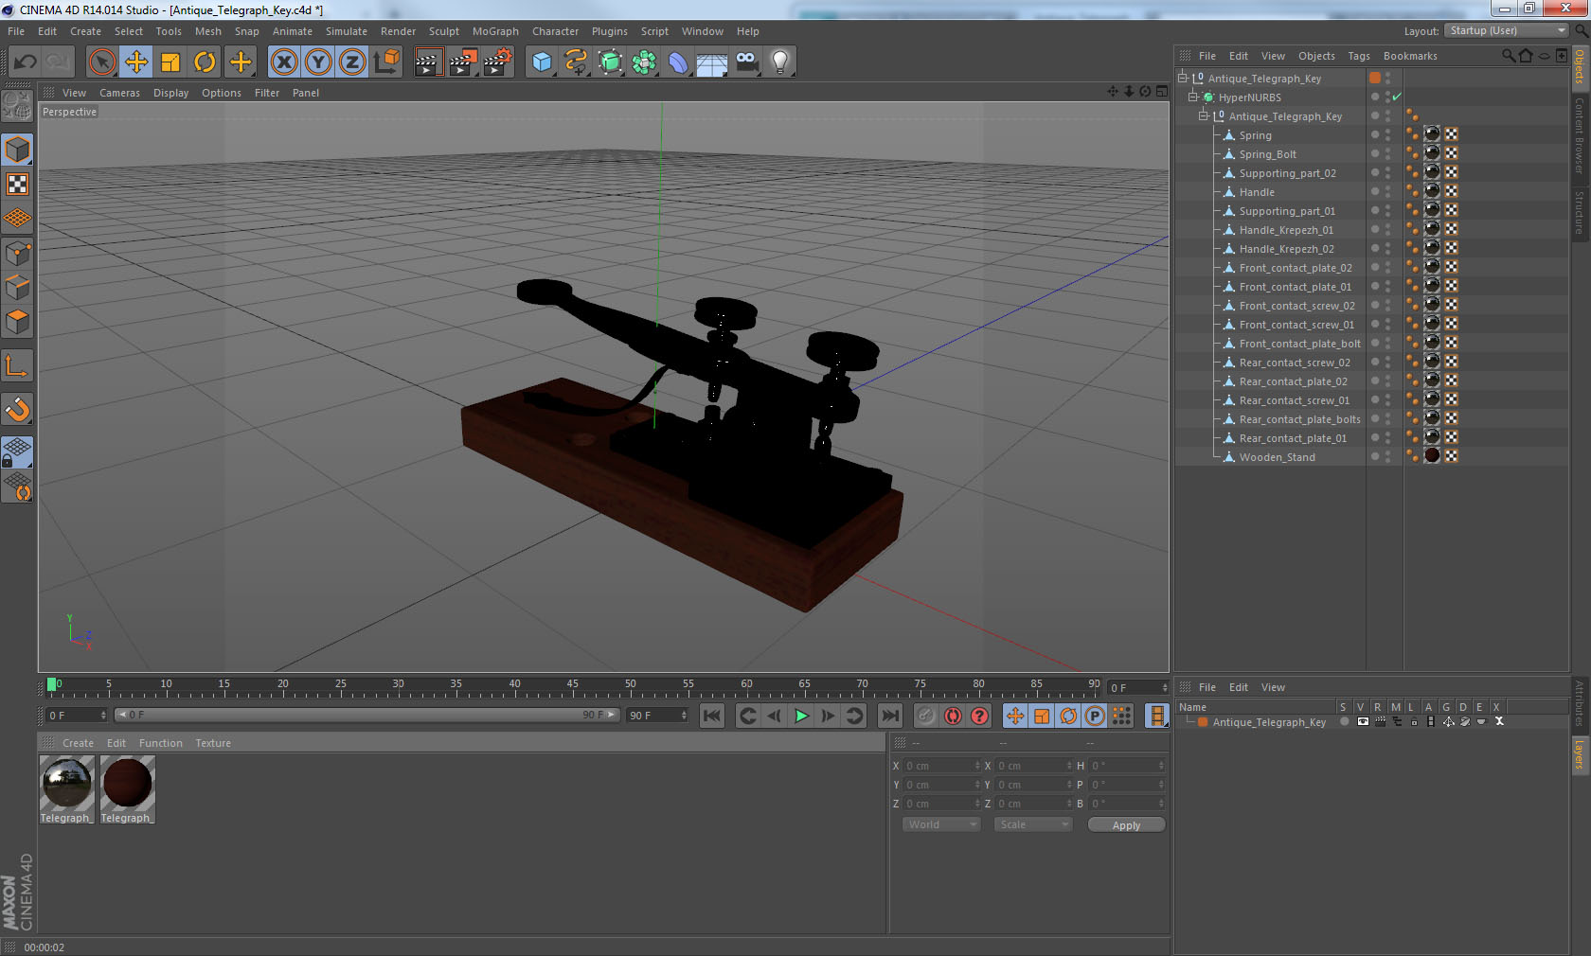Select the wood material swatch
This screenshot has height=956, width=1591.
[127, 784]
